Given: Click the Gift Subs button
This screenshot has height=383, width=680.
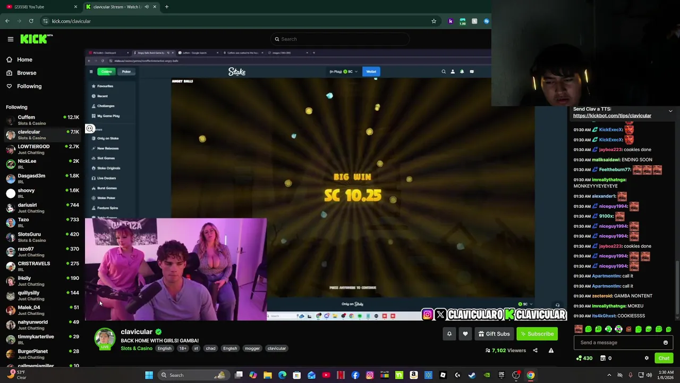Looking at the screenshot, I should tap(494, 334).
